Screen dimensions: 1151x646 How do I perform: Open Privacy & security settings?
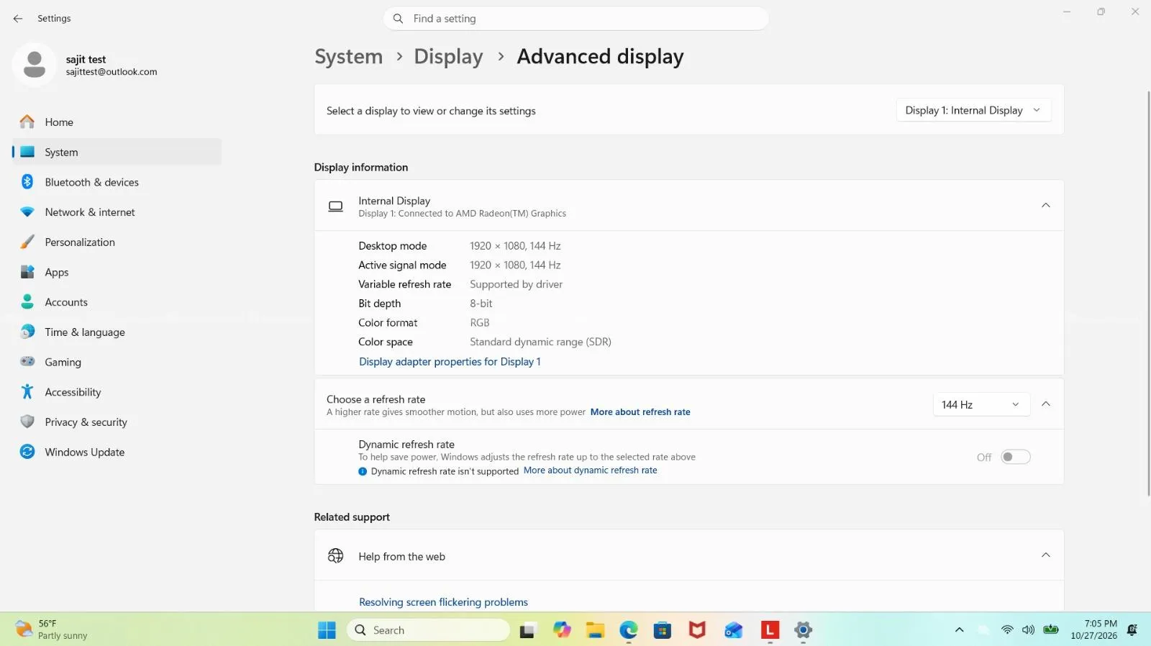[117, 422]
